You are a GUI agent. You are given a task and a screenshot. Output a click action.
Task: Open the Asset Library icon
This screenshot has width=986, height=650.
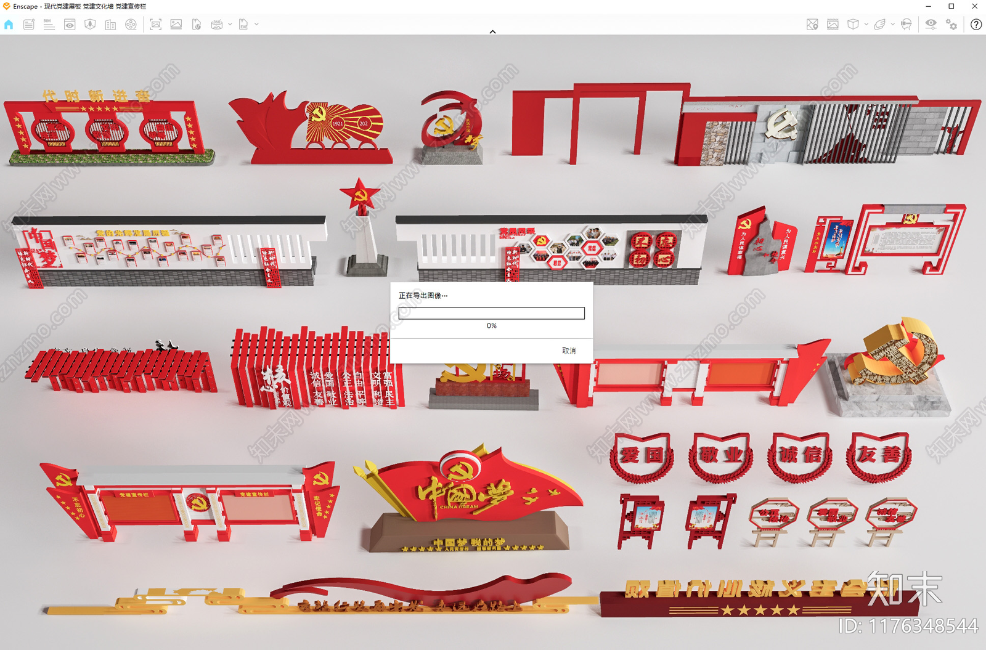(x=90, y=25)
